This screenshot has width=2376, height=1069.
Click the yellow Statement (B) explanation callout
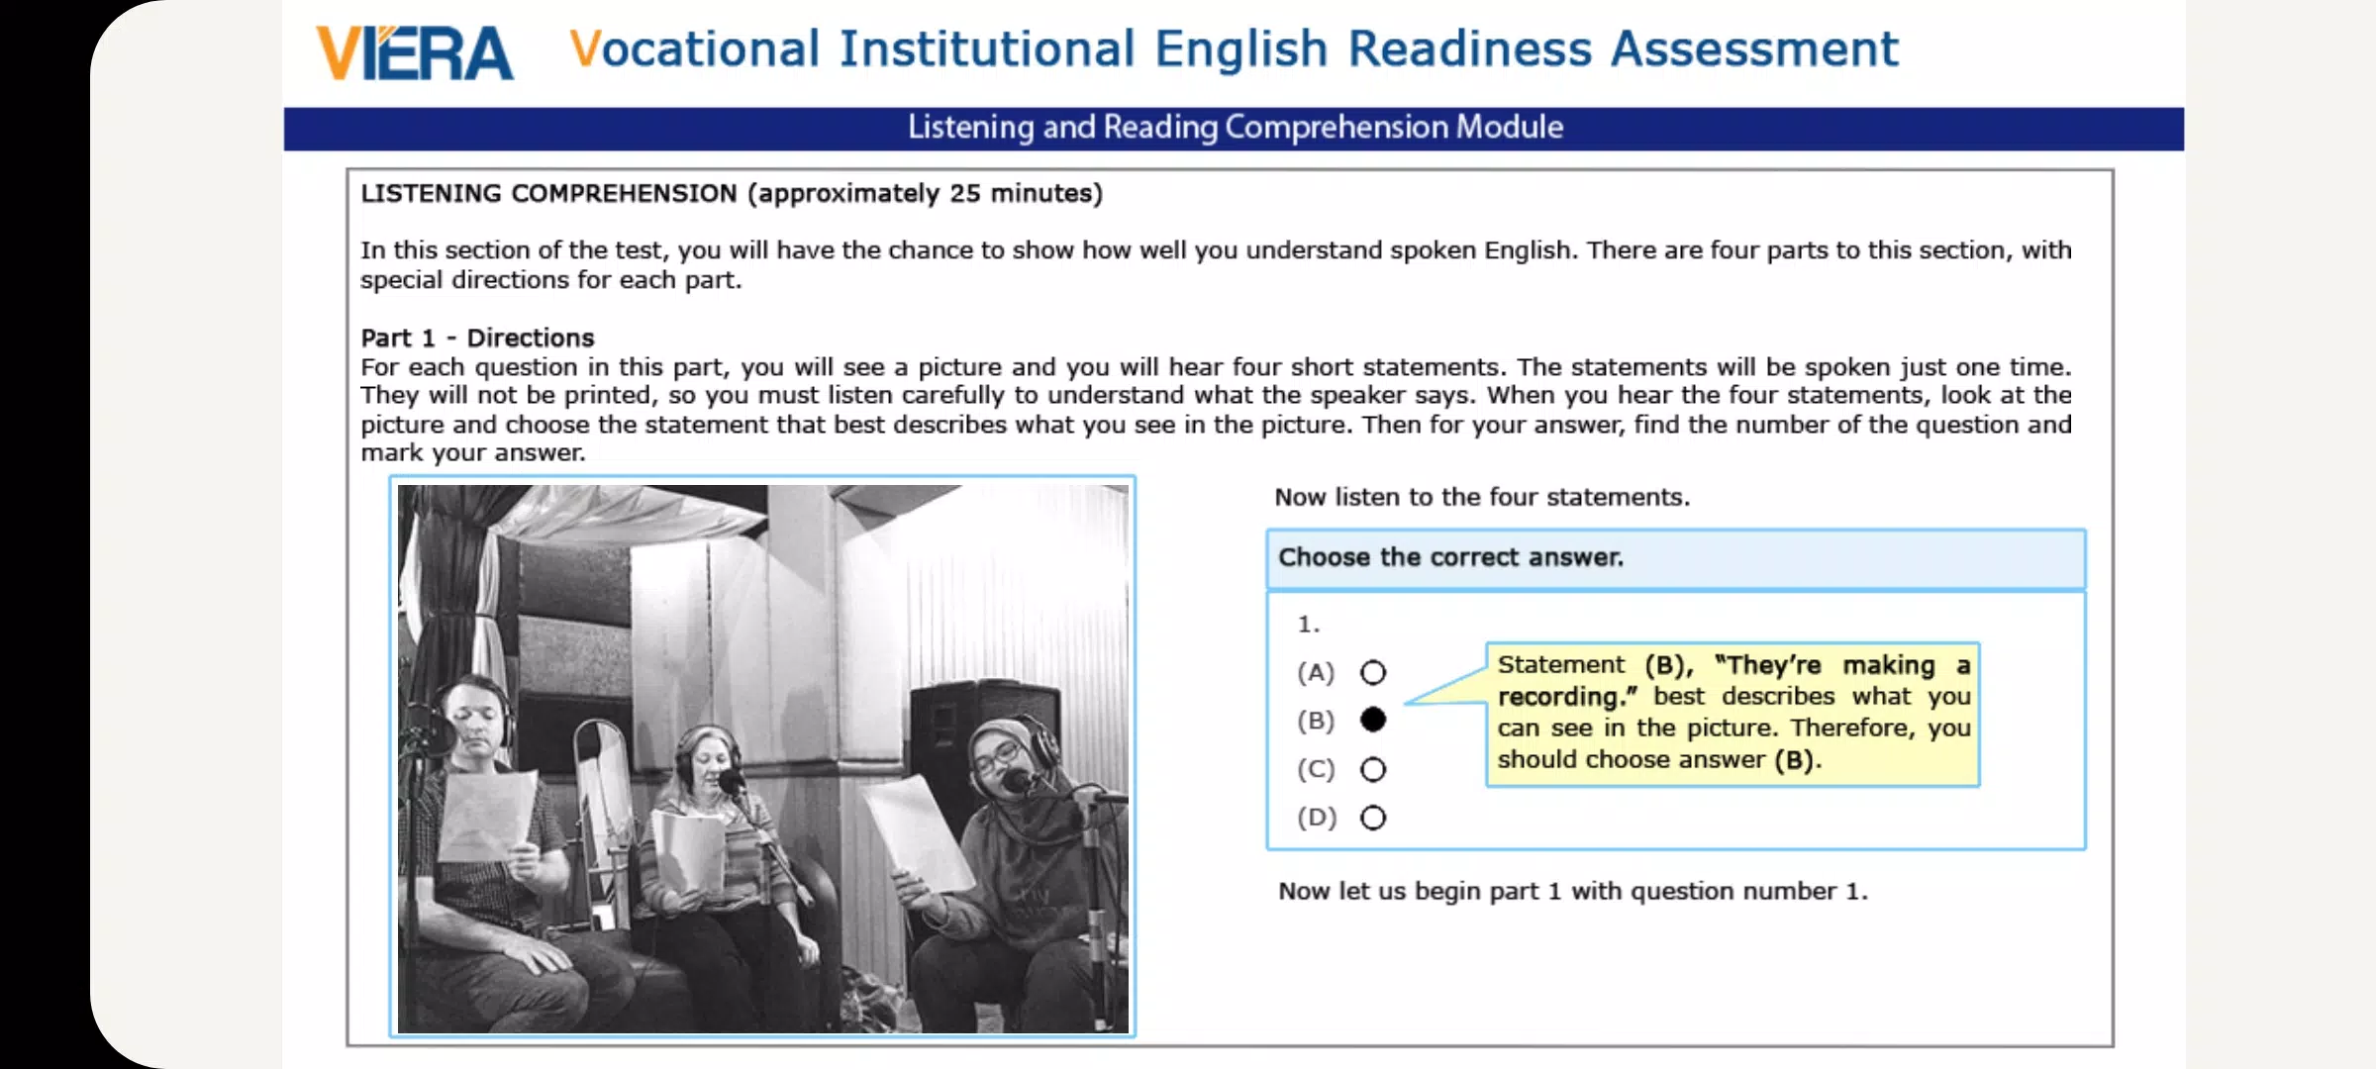1732,714
